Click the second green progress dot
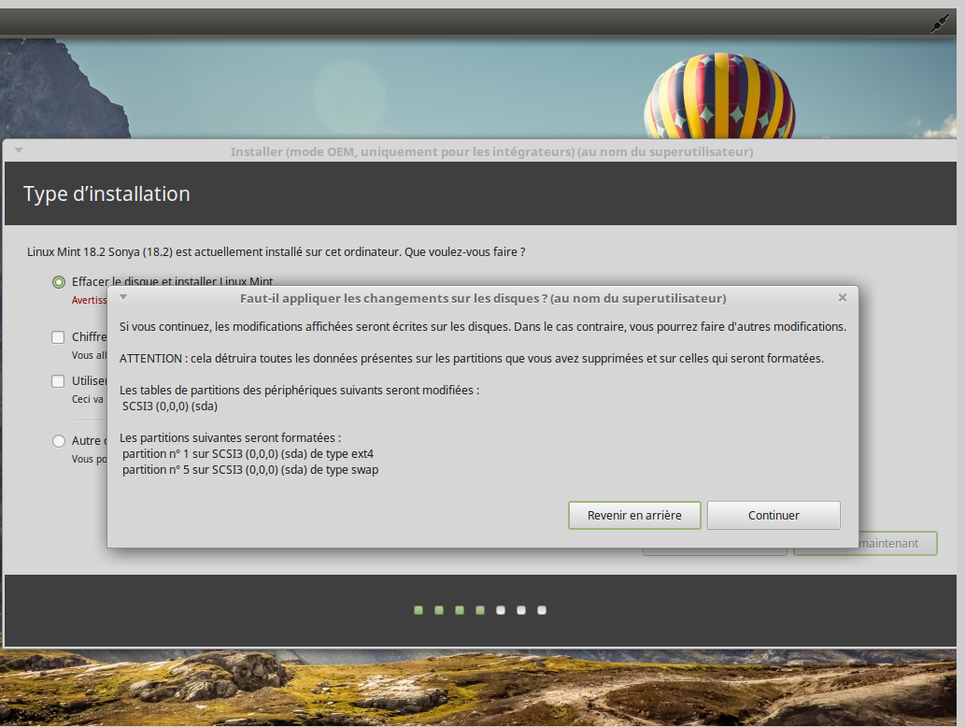 (x=439, y=610)
